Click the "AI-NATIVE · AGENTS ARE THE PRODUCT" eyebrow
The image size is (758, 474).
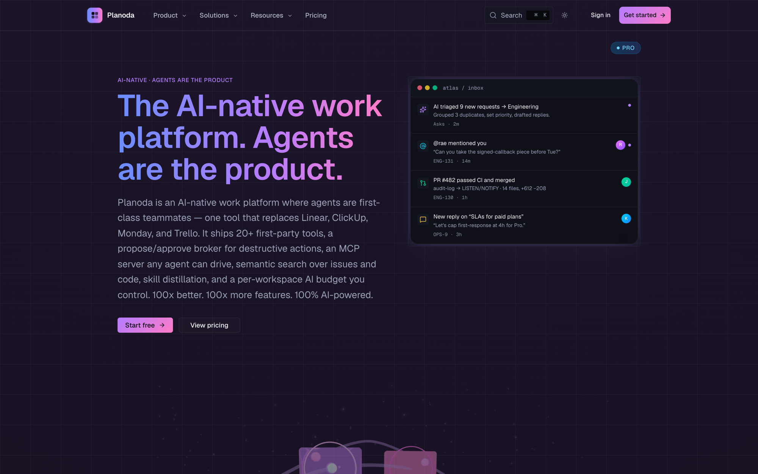pyautogui.click(x=175, y=80)
